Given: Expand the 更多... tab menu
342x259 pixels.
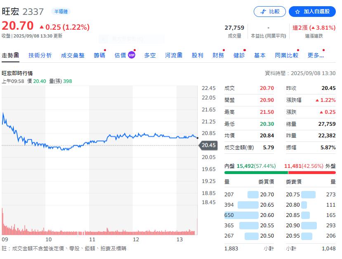Looking at the screenshot, I should [316, 55].
